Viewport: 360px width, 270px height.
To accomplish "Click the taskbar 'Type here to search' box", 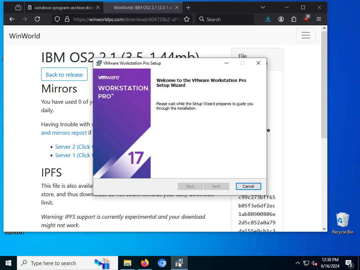I will [67, 263].
